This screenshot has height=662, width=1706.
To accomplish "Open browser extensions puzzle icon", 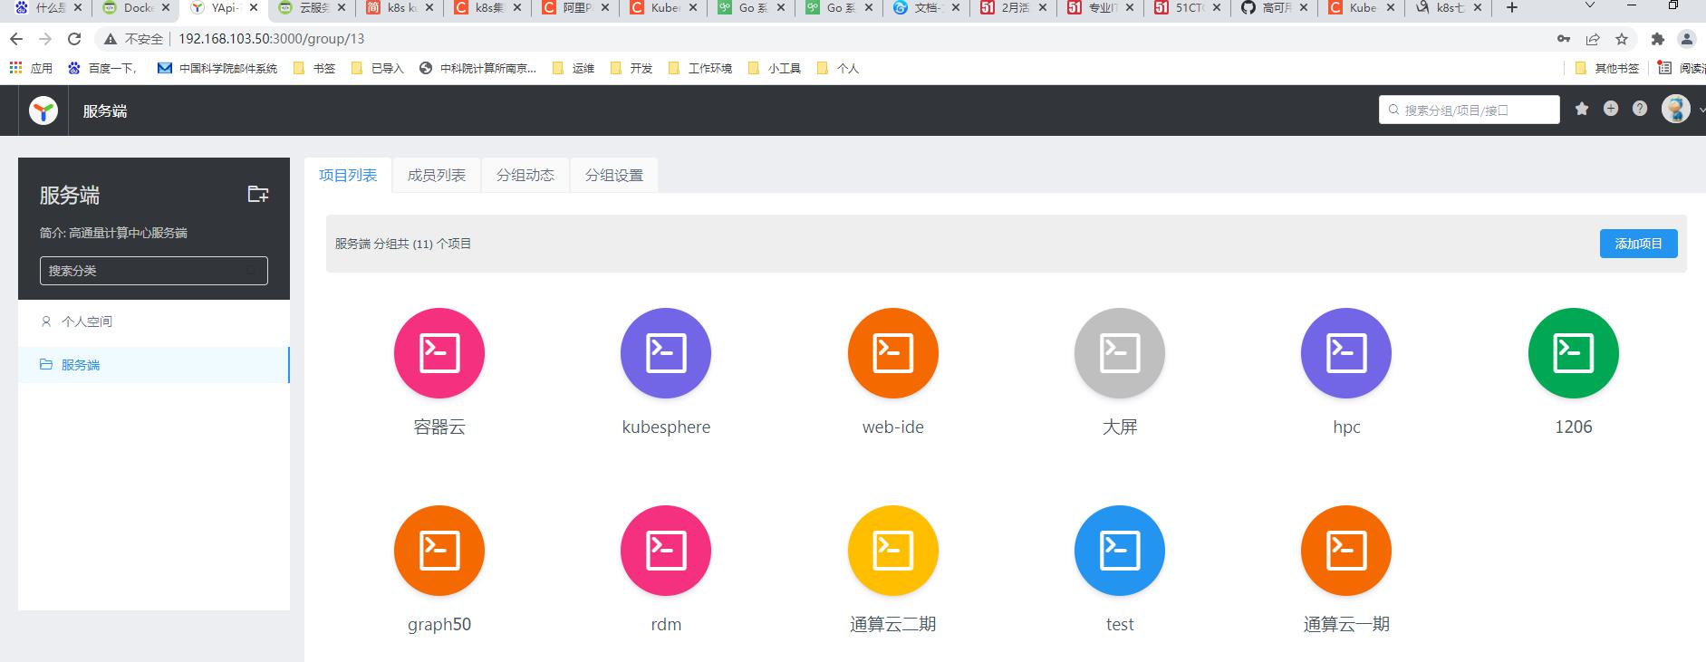I will [x=1658, y=39].
